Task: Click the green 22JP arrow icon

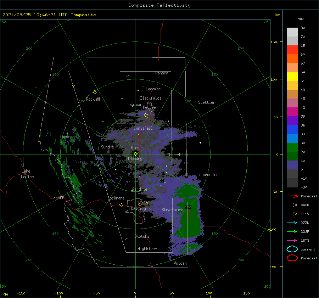Action: [x=292, y=231]
